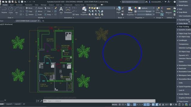Click the workspace settings gear in status bar
Screen dimensions: 191x107
[x=171, y=104]
